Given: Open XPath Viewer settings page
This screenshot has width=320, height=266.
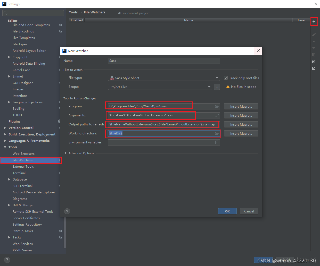Looking at the screenshot, I should (x=22, y=250).
